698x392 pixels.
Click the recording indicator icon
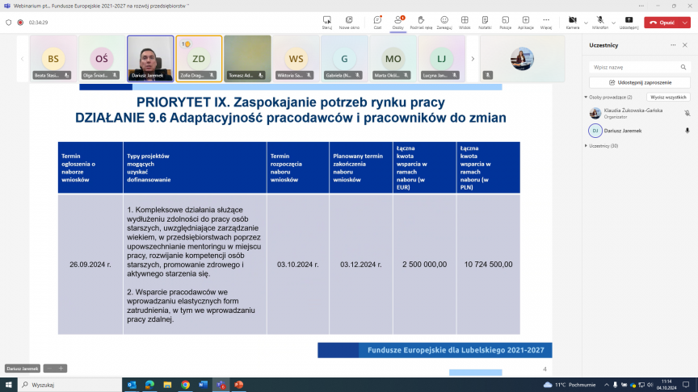pyautogui.click(x=20, y=23)
